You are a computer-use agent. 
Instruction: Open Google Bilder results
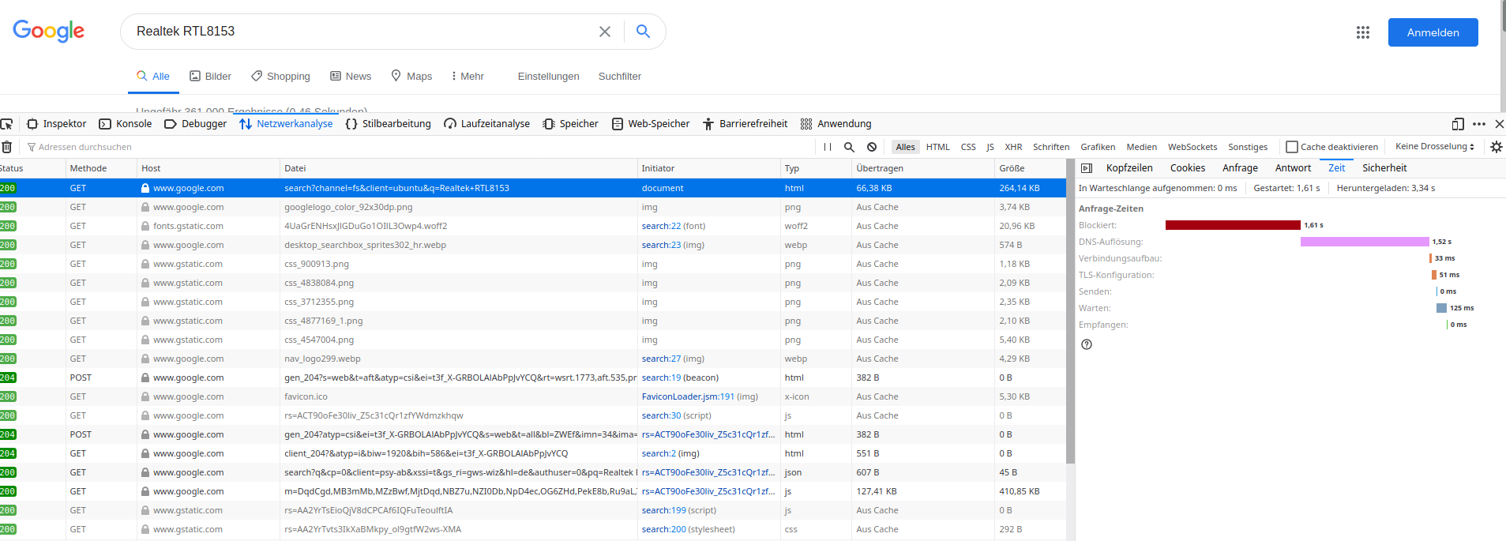210,77
